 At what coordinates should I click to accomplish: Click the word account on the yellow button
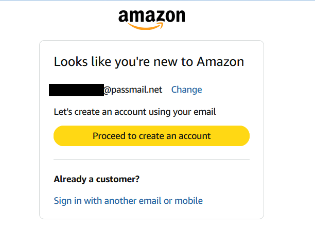click(x=194, y=136)
